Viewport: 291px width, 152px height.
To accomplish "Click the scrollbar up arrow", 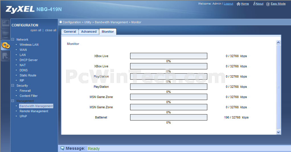I will pyautogui.click(x=278, y=43).
